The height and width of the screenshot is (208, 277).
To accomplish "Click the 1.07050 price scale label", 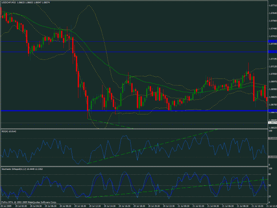I will click(273, 74).
